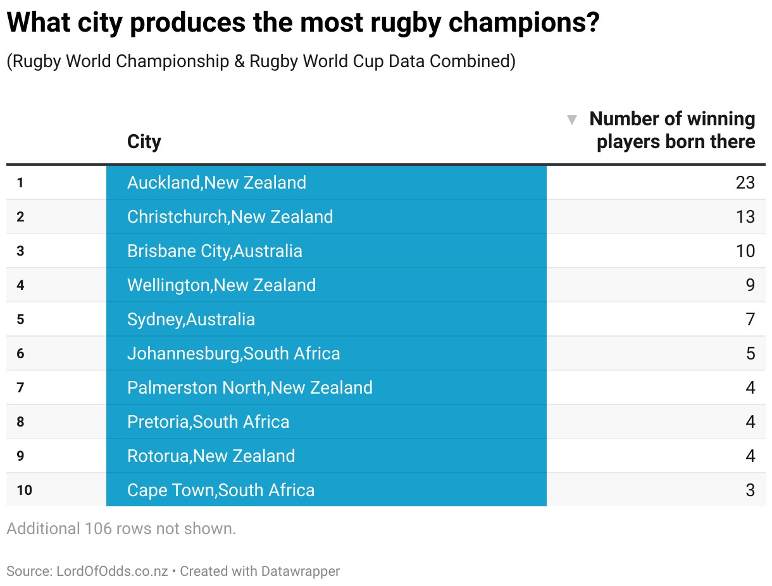Click the Christchurch, New Zealand city cell
772x586 pixels.
(x=230, y=217)
